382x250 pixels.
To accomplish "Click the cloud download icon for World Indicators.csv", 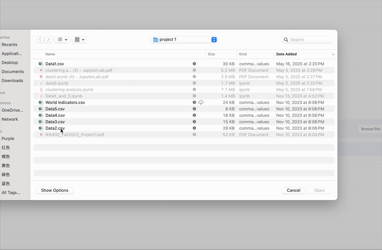I will (x=201, y=102).
